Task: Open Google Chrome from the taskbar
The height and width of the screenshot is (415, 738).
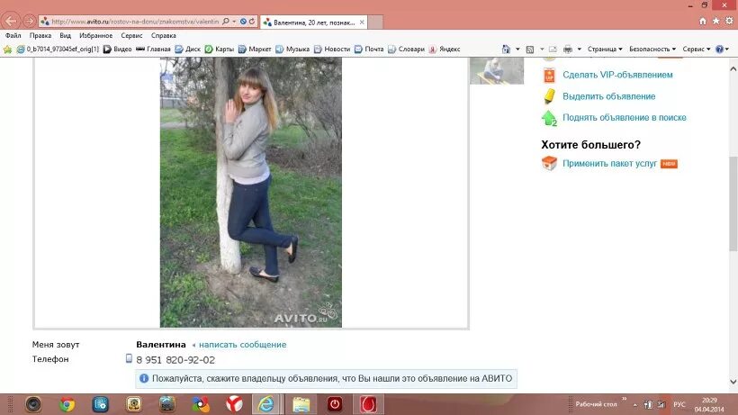Action: [x=67, y=404]
